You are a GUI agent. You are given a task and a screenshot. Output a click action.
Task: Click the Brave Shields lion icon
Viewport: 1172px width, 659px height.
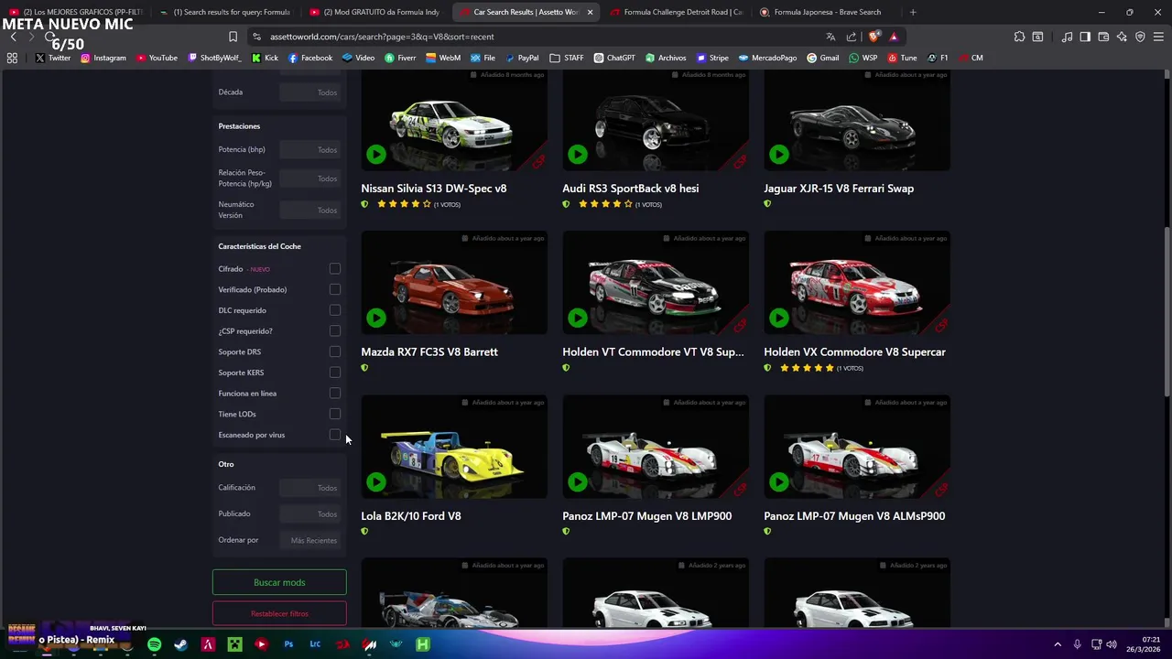874,37
